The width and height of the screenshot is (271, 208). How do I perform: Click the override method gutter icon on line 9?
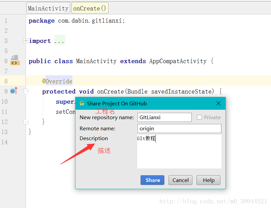click(14, 91)
